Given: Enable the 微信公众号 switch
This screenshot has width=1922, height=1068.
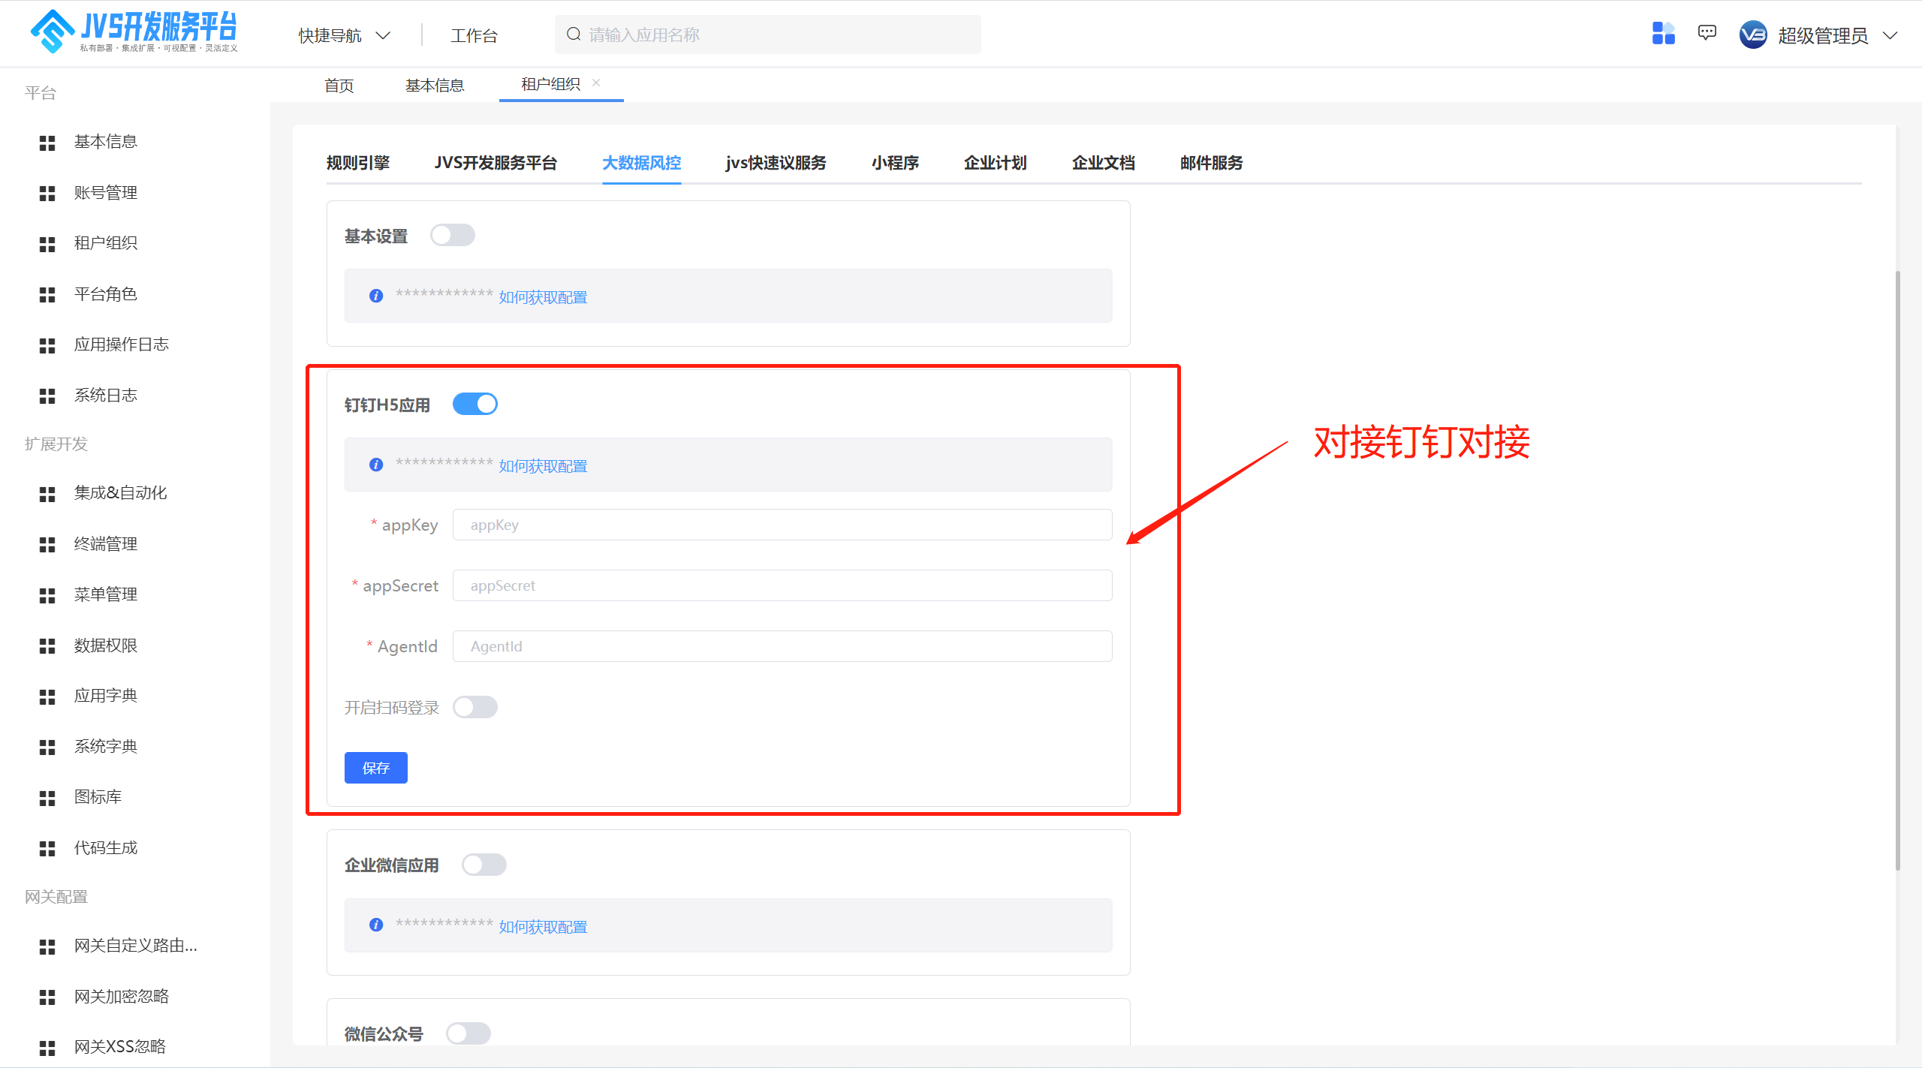Looking at the screenshot, I should [x=468, y=1033].
